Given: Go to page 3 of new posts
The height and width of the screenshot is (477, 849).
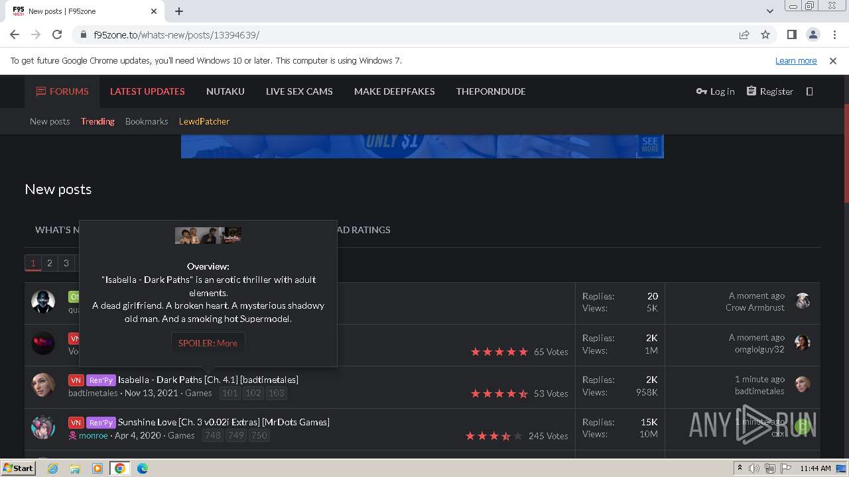Looking at the screenshot, I should tap(66, 263).
